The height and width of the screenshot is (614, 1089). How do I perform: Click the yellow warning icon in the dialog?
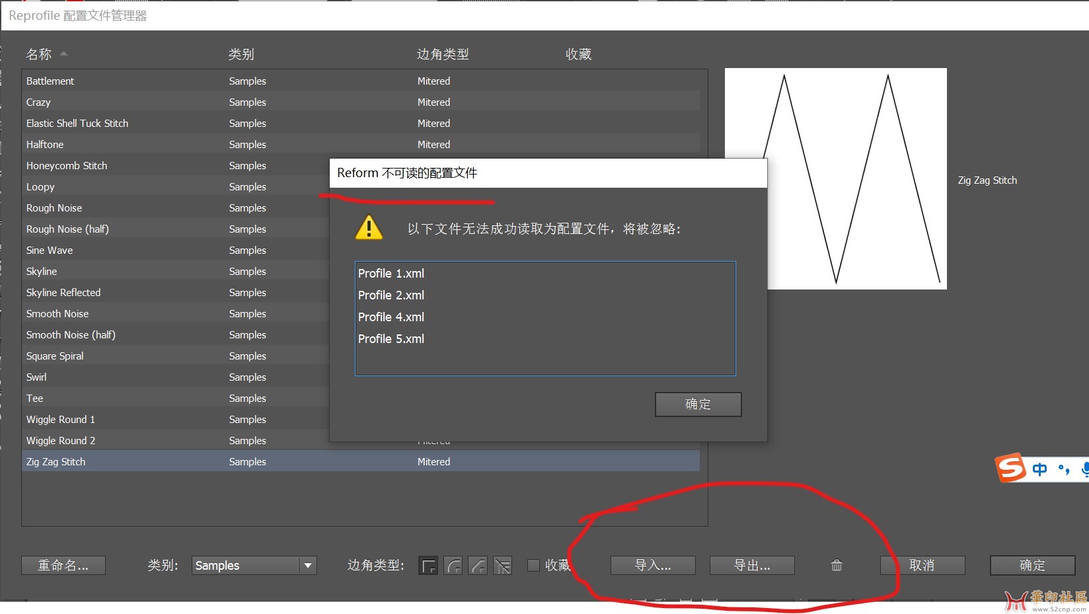click(x=369, y=227)
